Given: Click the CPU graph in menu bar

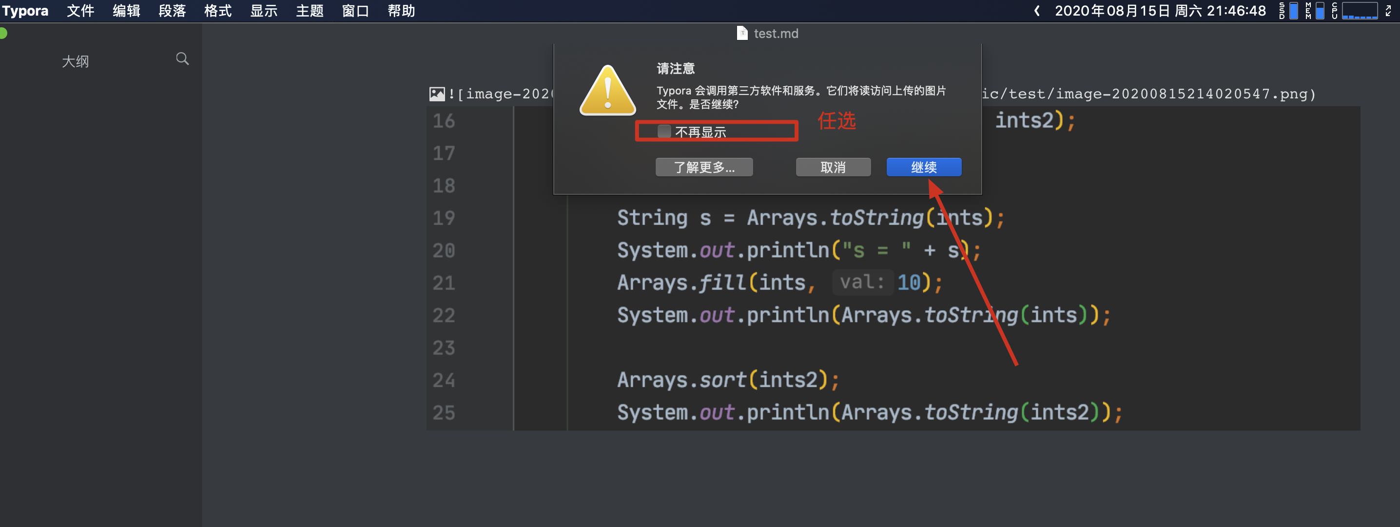Looking at the screenshot, I should coord(1359,11).
